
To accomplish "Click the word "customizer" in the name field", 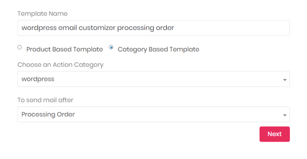I will (x=97, y=28).
